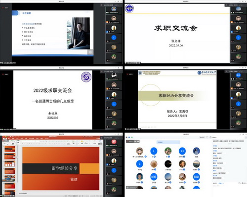Select the third slide thumbnail in the PowerPoint panel

[10, 164]
